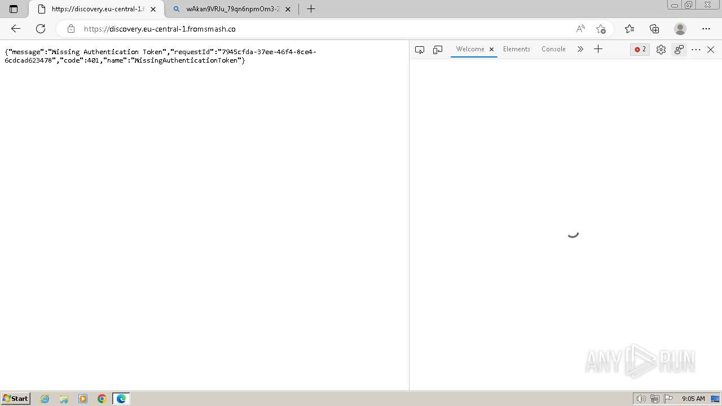Open the Action Center flag icon

[x=668, y=399]
